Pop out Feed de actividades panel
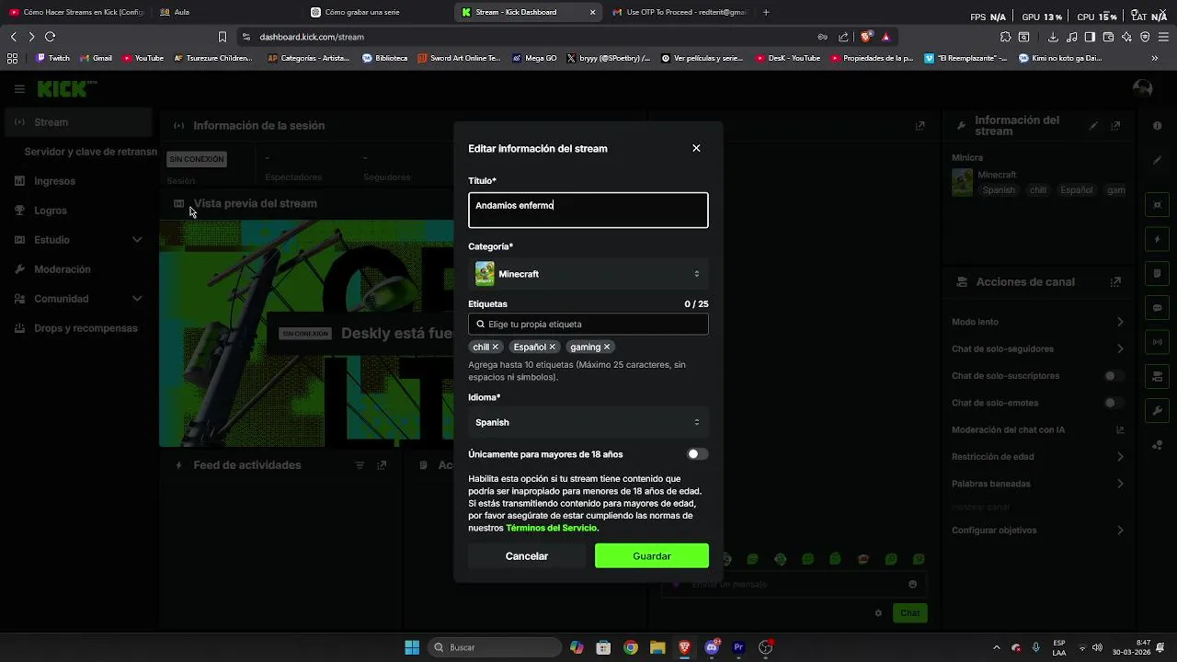 [x=382, y=465]
